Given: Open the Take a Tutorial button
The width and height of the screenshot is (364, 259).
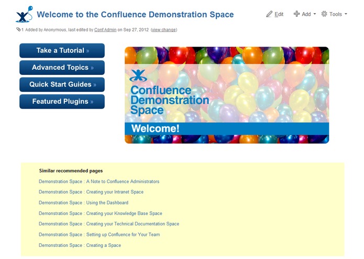Looking at the screenshot, I should (x=62, y=50).
